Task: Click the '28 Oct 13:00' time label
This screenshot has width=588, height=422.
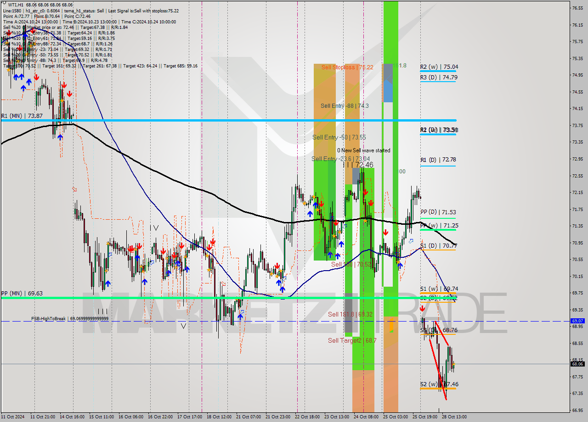Action: coord(454,417)
